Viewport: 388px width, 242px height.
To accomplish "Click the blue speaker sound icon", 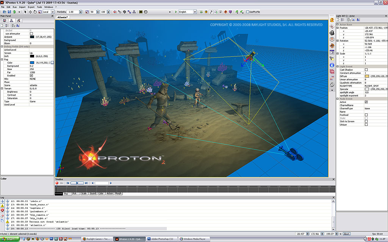I will 332,65.
